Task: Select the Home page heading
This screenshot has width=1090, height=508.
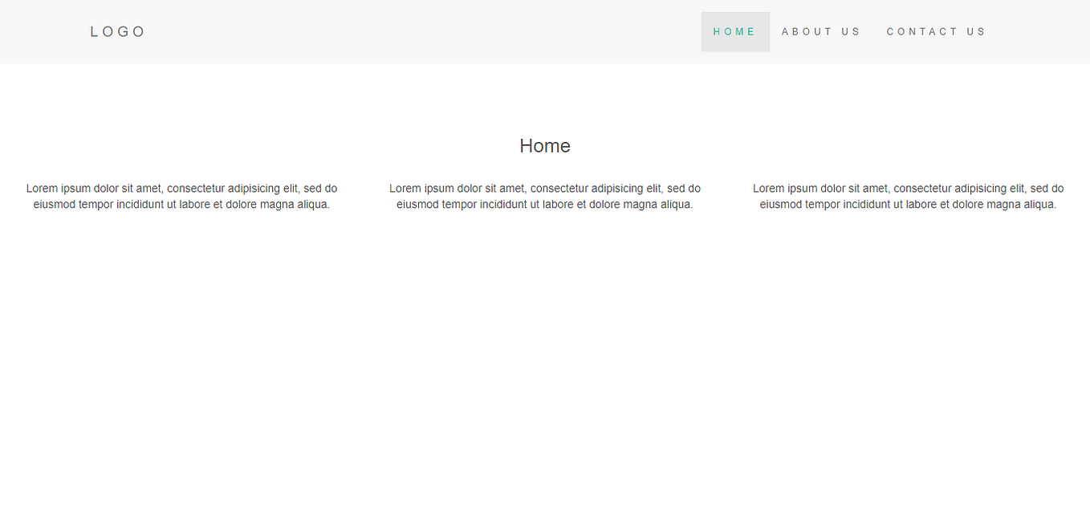Action: point(545,146)
